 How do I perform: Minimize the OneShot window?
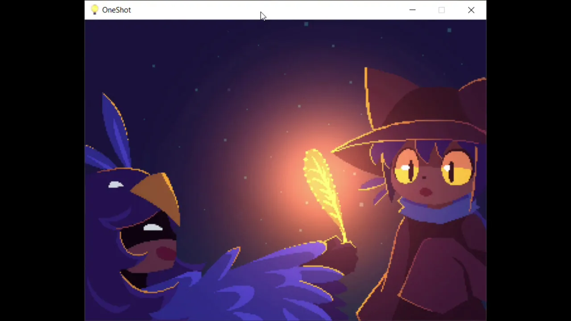tap(412, 10)
